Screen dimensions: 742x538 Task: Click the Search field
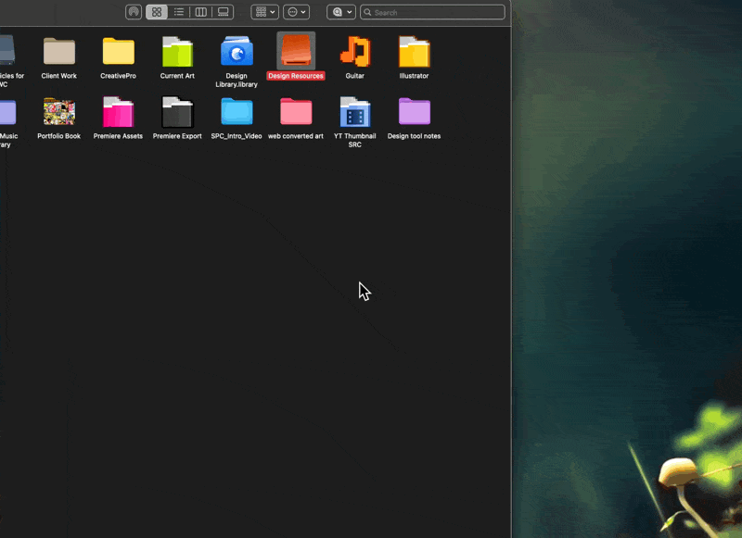tap(436, 12)
